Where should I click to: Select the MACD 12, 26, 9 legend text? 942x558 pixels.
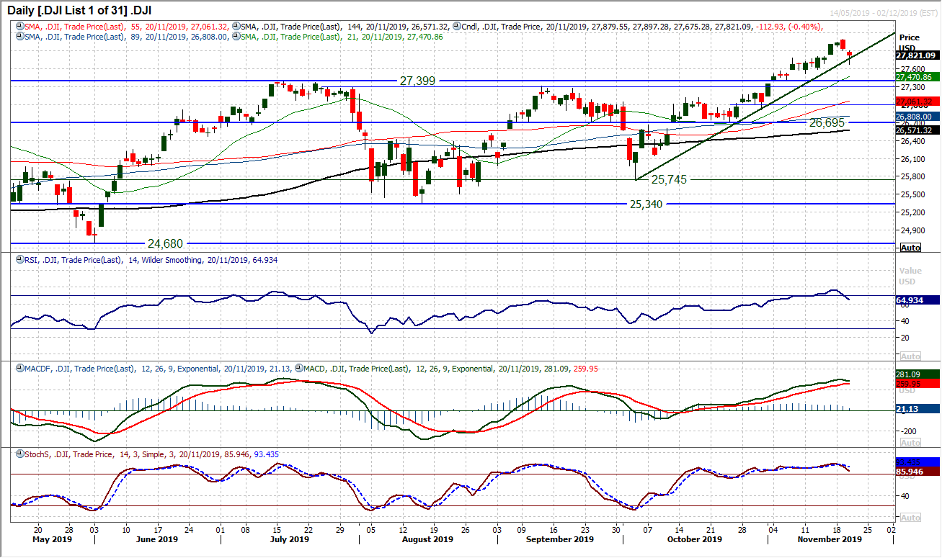[x=451, y=369]
